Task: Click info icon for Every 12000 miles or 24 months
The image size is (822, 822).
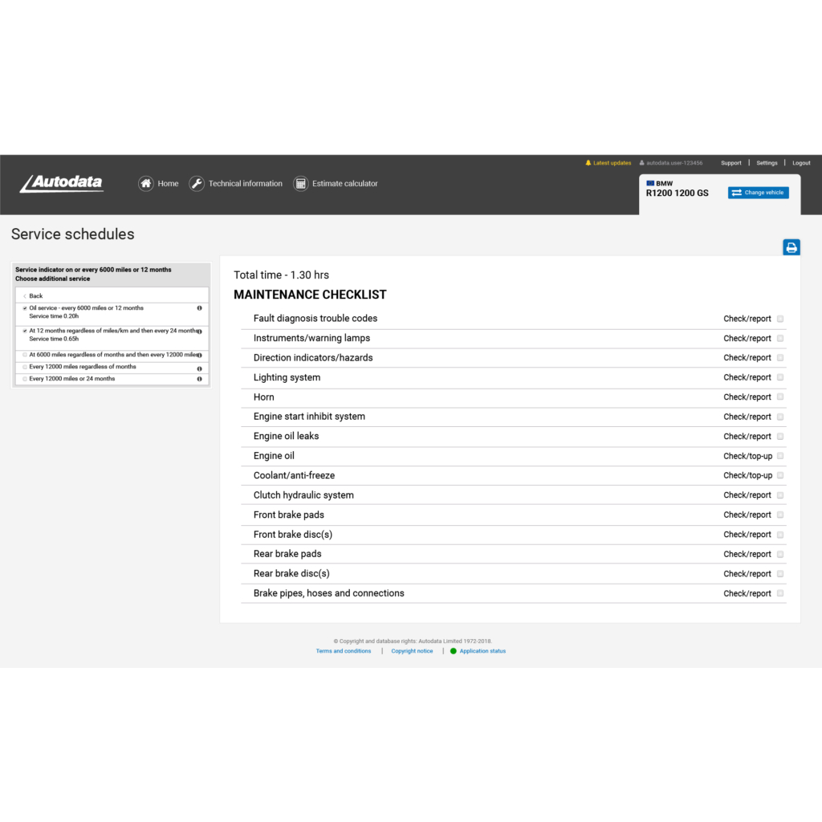Action: pyautogui.click(x=199, y=379)
